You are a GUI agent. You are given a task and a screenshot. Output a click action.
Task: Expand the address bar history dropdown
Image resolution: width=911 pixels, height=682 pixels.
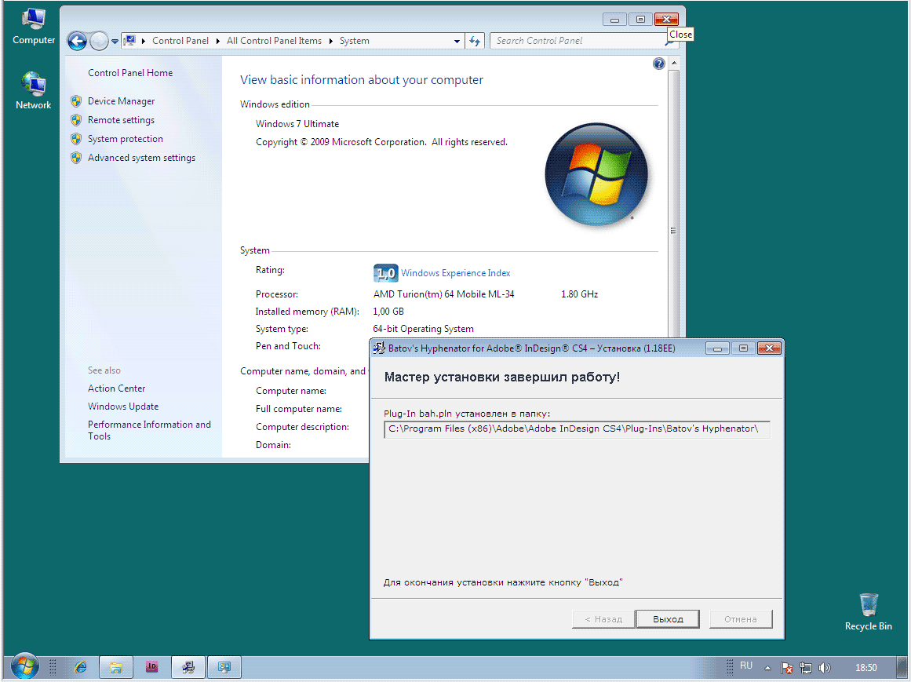click(x=457, y=41)
